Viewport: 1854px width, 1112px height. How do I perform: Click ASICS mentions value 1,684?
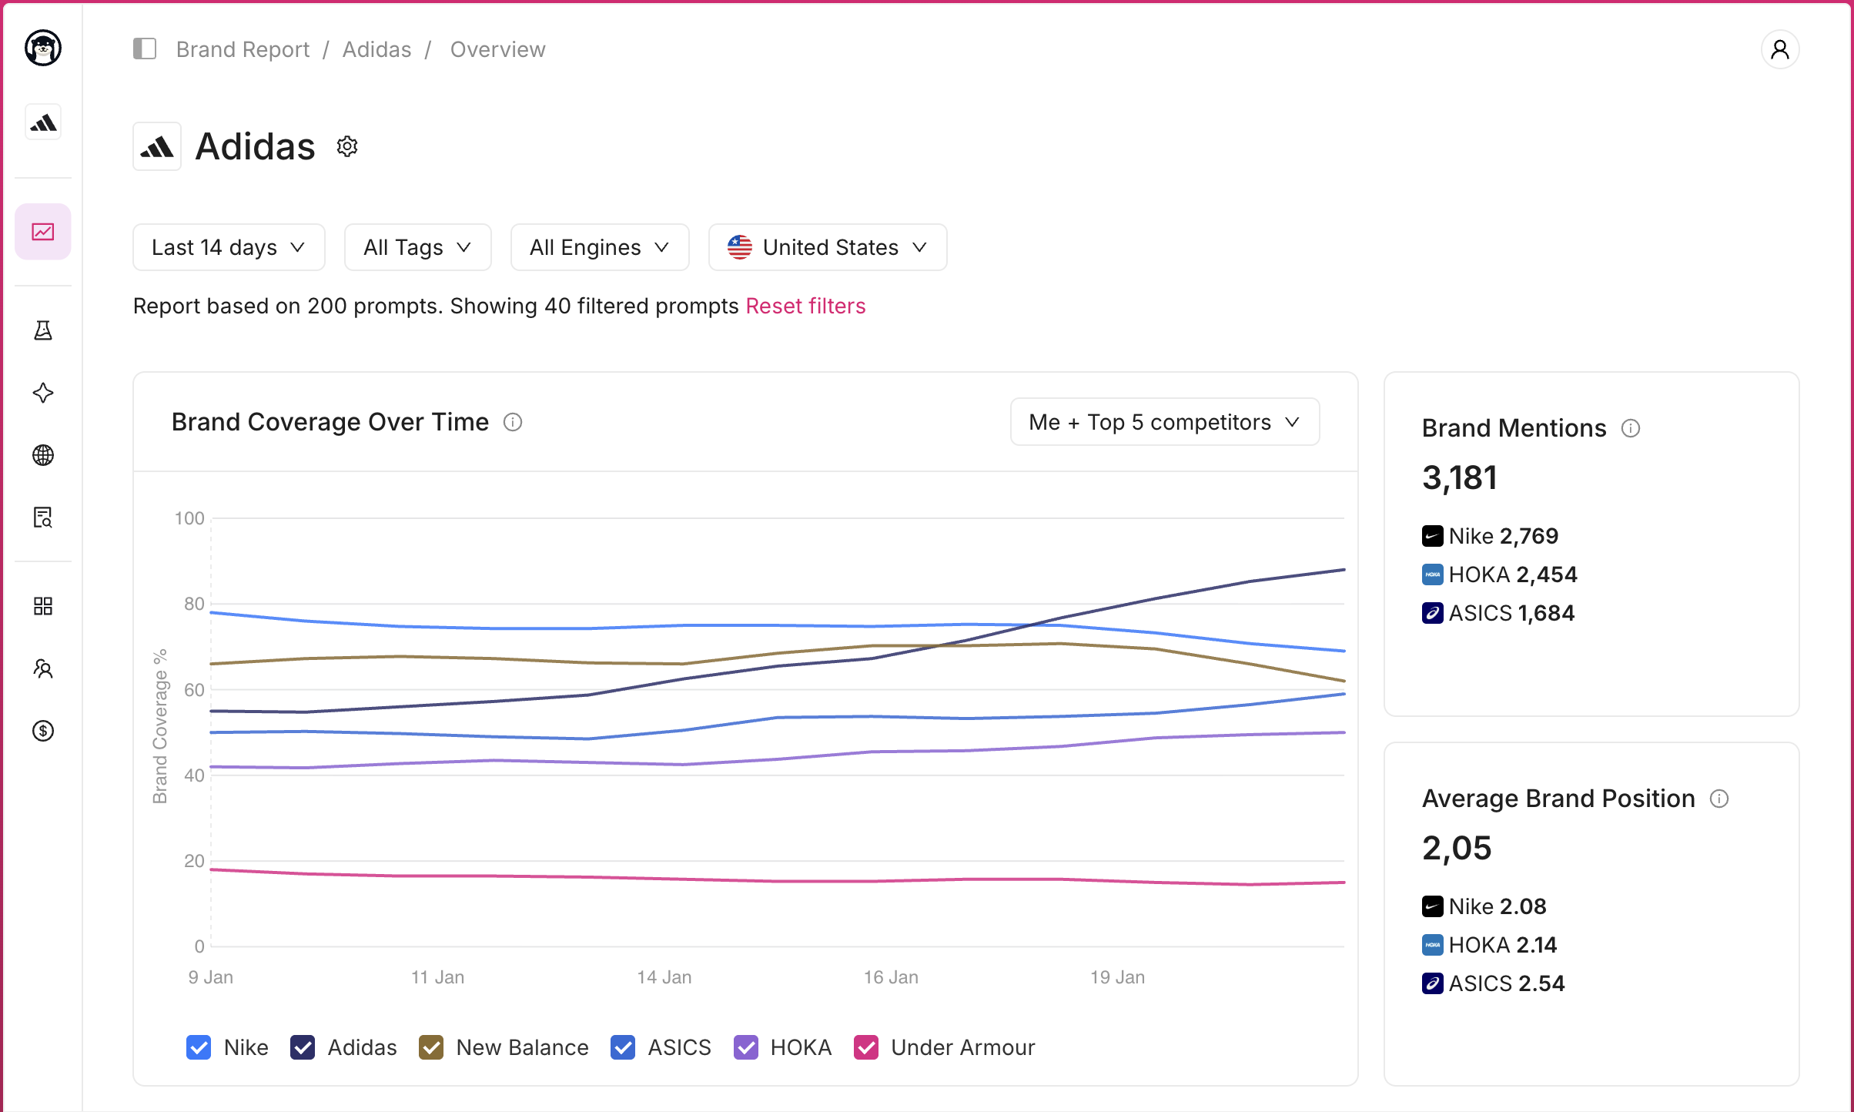1546,613
